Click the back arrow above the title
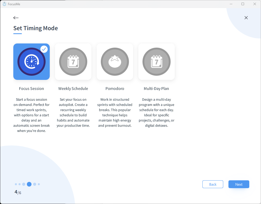261x204 pixels. 16,18
